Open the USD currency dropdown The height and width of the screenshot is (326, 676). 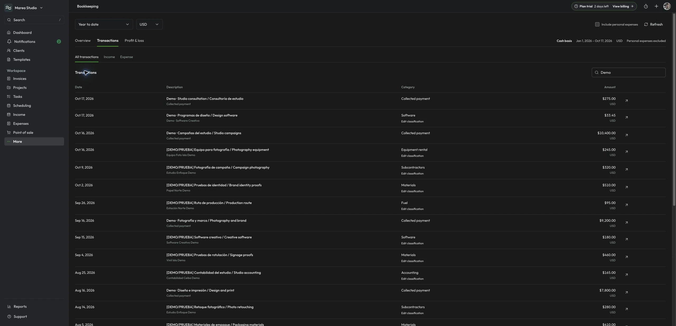(x=149, y=24)
